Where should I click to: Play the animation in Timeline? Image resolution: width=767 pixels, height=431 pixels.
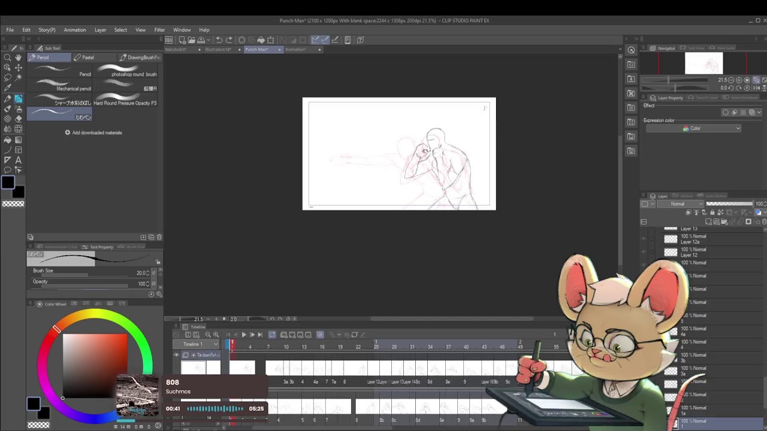point(244,335)
